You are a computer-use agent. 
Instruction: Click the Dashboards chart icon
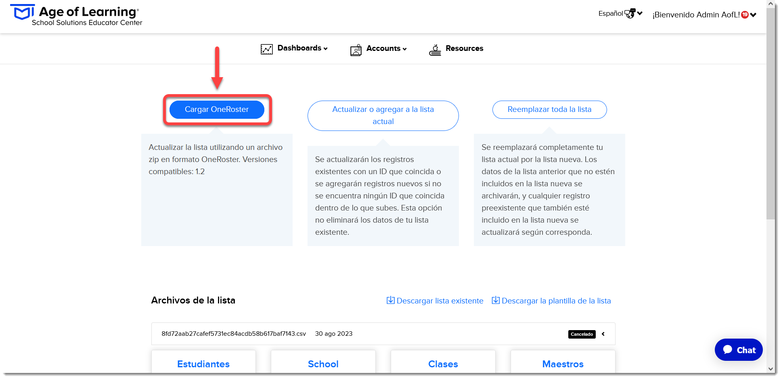[x=266, y=49]
